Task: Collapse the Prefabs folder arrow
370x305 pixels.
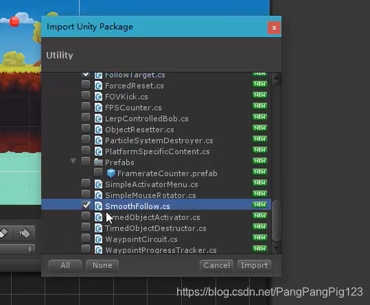Action: [73, 161]
